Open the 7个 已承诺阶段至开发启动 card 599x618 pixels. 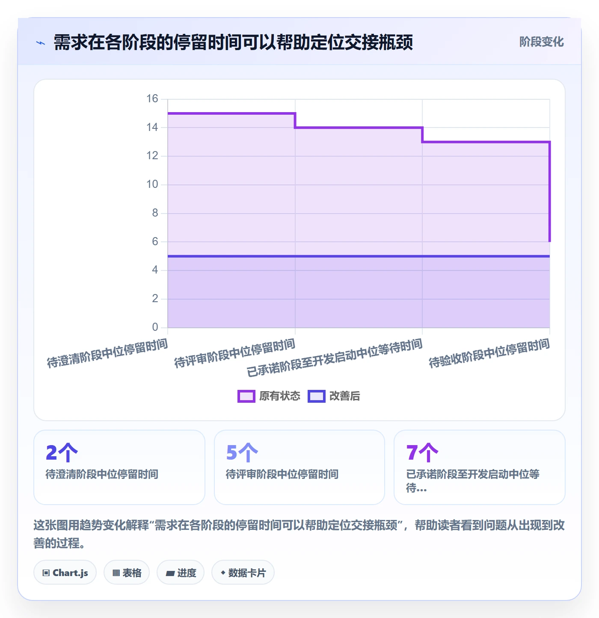(480, 467)
